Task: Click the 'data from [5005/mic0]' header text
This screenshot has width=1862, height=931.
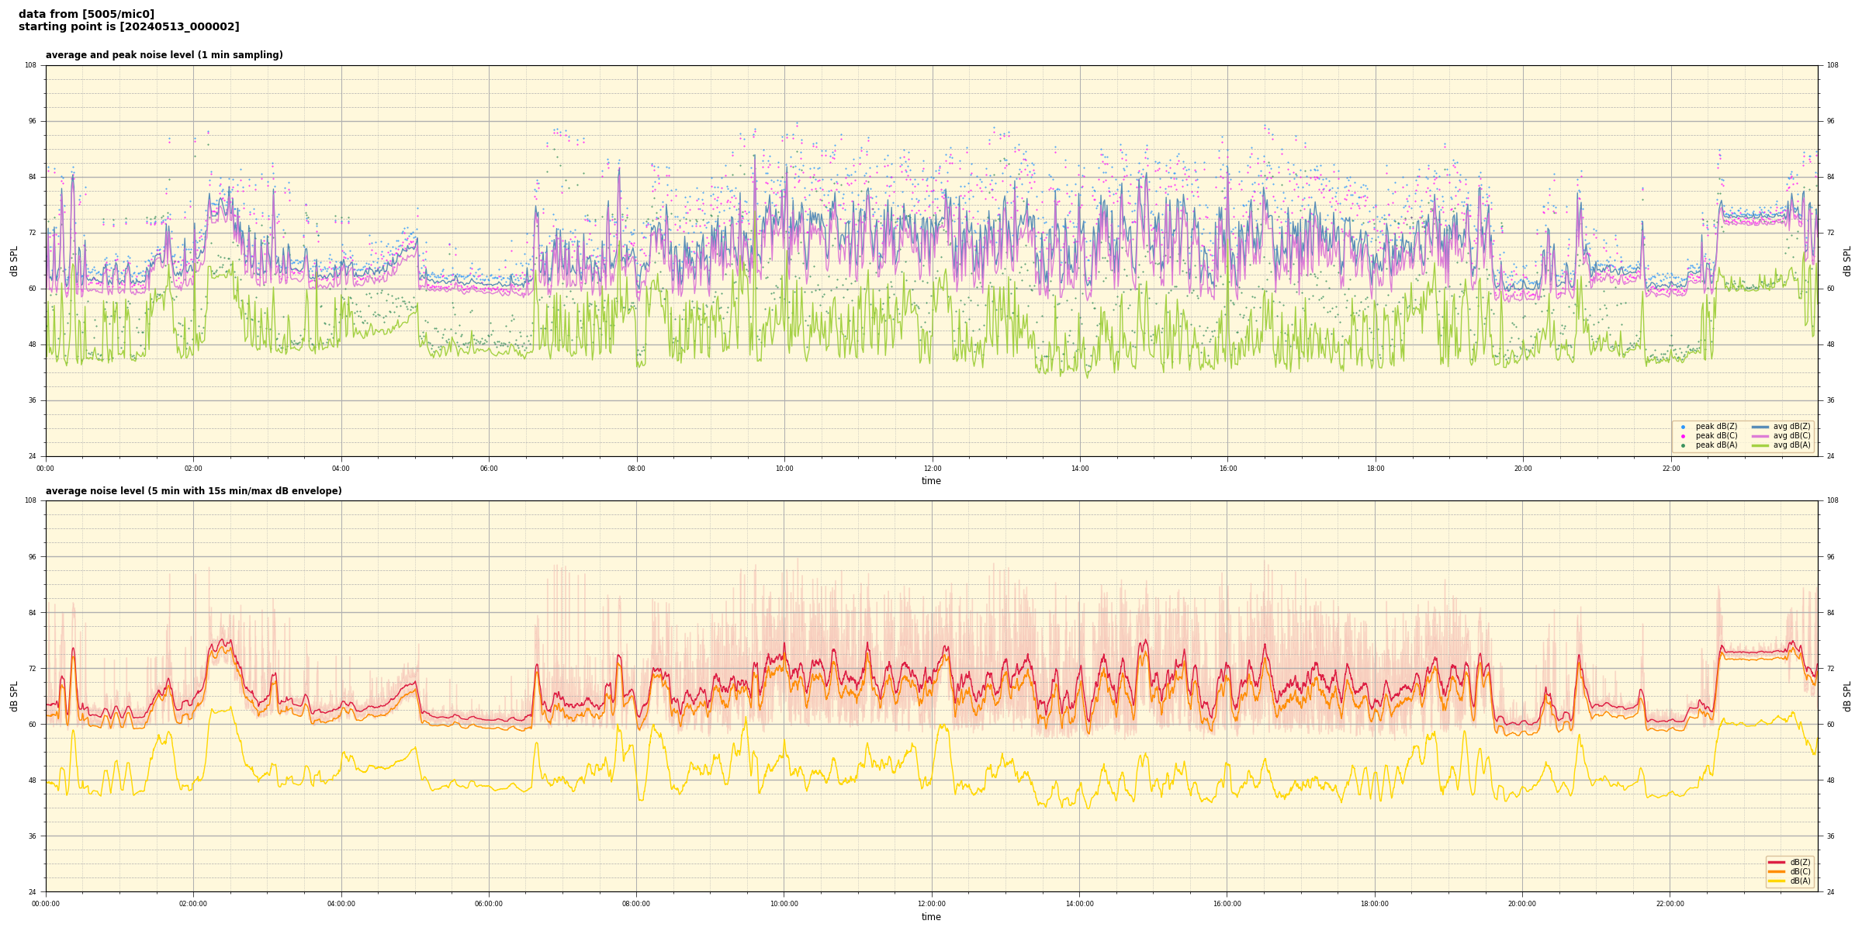Action: [x=86, y=14]
